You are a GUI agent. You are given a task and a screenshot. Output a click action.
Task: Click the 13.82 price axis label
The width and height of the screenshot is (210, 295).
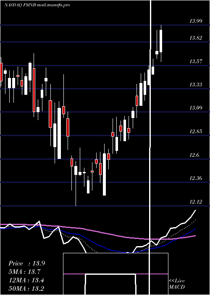point(196,38)
